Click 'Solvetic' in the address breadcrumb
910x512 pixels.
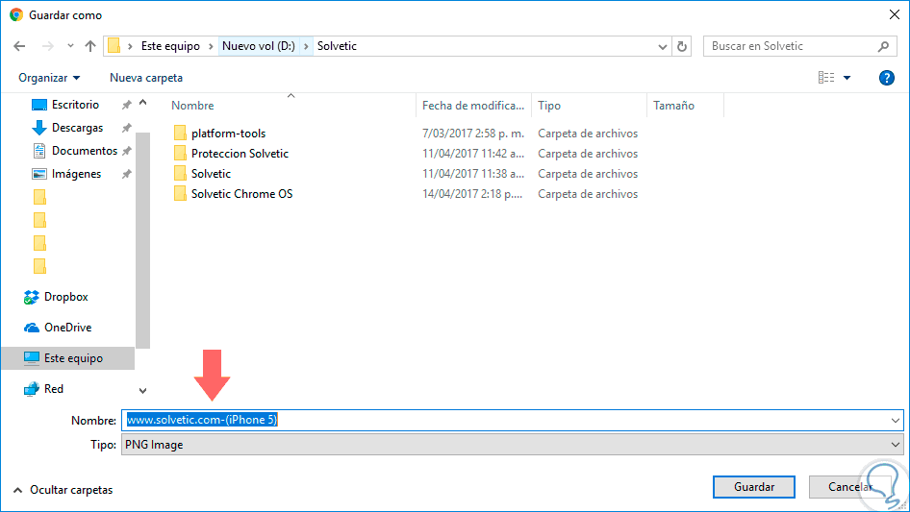337,46
